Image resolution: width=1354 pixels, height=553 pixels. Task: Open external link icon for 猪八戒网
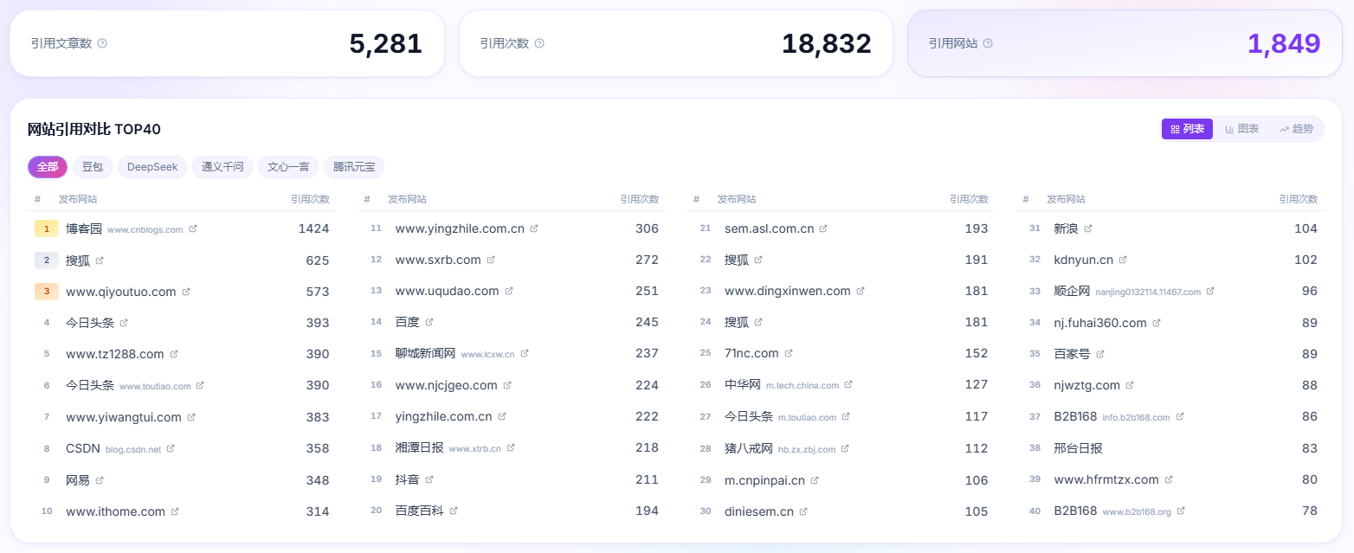pos(845,448)
